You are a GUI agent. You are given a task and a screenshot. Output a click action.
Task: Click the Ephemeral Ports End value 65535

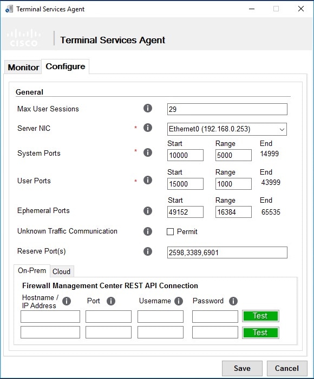271,212
